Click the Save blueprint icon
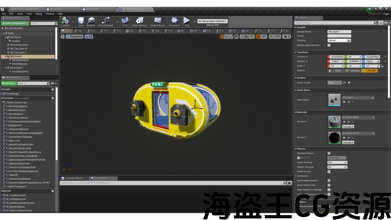 click(81, 21)
